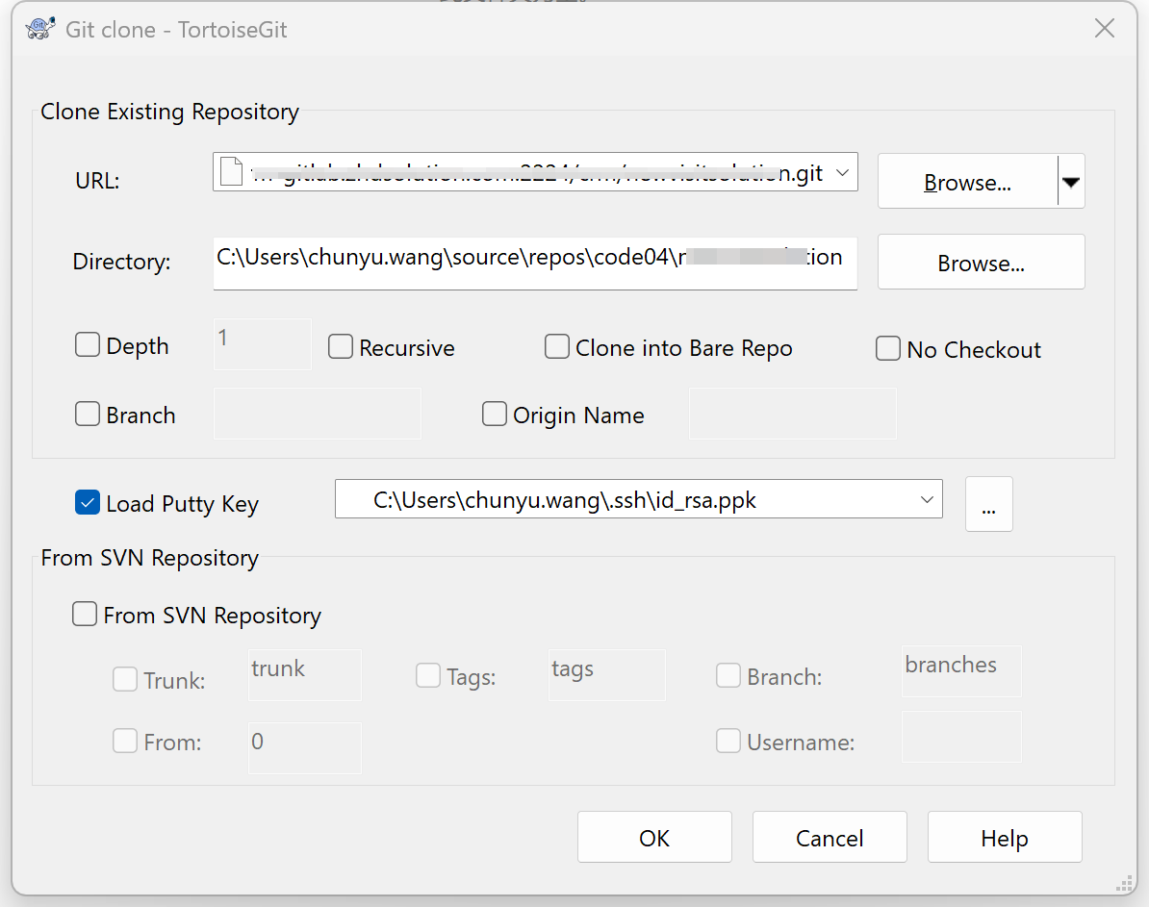
Task: Click the tags text field
Action: [x=607, y=675]
